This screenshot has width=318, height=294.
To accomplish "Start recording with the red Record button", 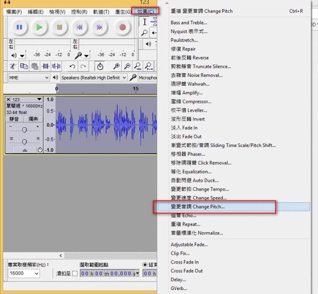I will click(x=122, y=27).
